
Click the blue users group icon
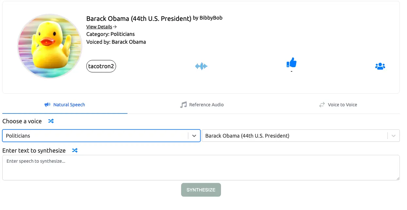pyautogui.click(x=380, y=66)
